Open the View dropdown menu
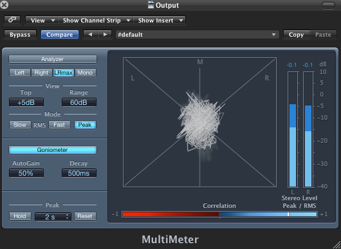Viewport: 341px width, 249px height. click(x=42, y=21)
